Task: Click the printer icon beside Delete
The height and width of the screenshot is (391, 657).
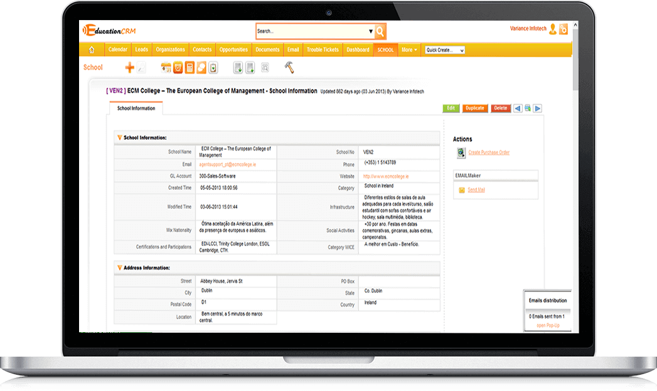Action: point(528,108)
